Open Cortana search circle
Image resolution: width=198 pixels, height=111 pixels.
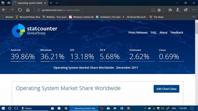10,108
